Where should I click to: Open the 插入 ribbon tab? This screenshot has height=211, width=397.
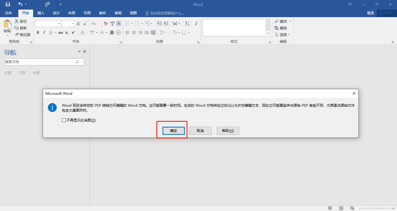click(x=41, y=13)
